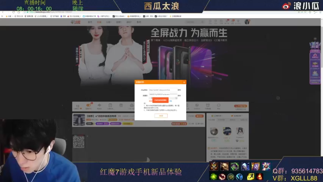Select the fourth sub-tab in rank panel

pyautogui.click(x=243, y=120)
